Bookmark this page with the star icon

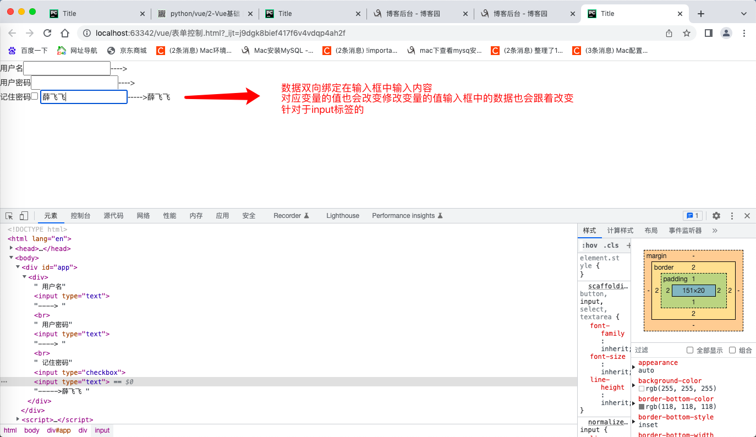[x=687, y=33]
